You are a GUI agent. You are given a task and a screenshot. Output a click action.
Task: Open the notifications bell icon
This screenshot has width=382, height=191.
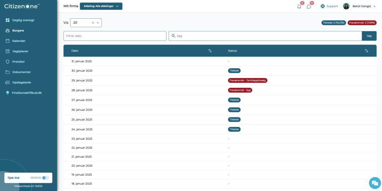pos(299,7)
